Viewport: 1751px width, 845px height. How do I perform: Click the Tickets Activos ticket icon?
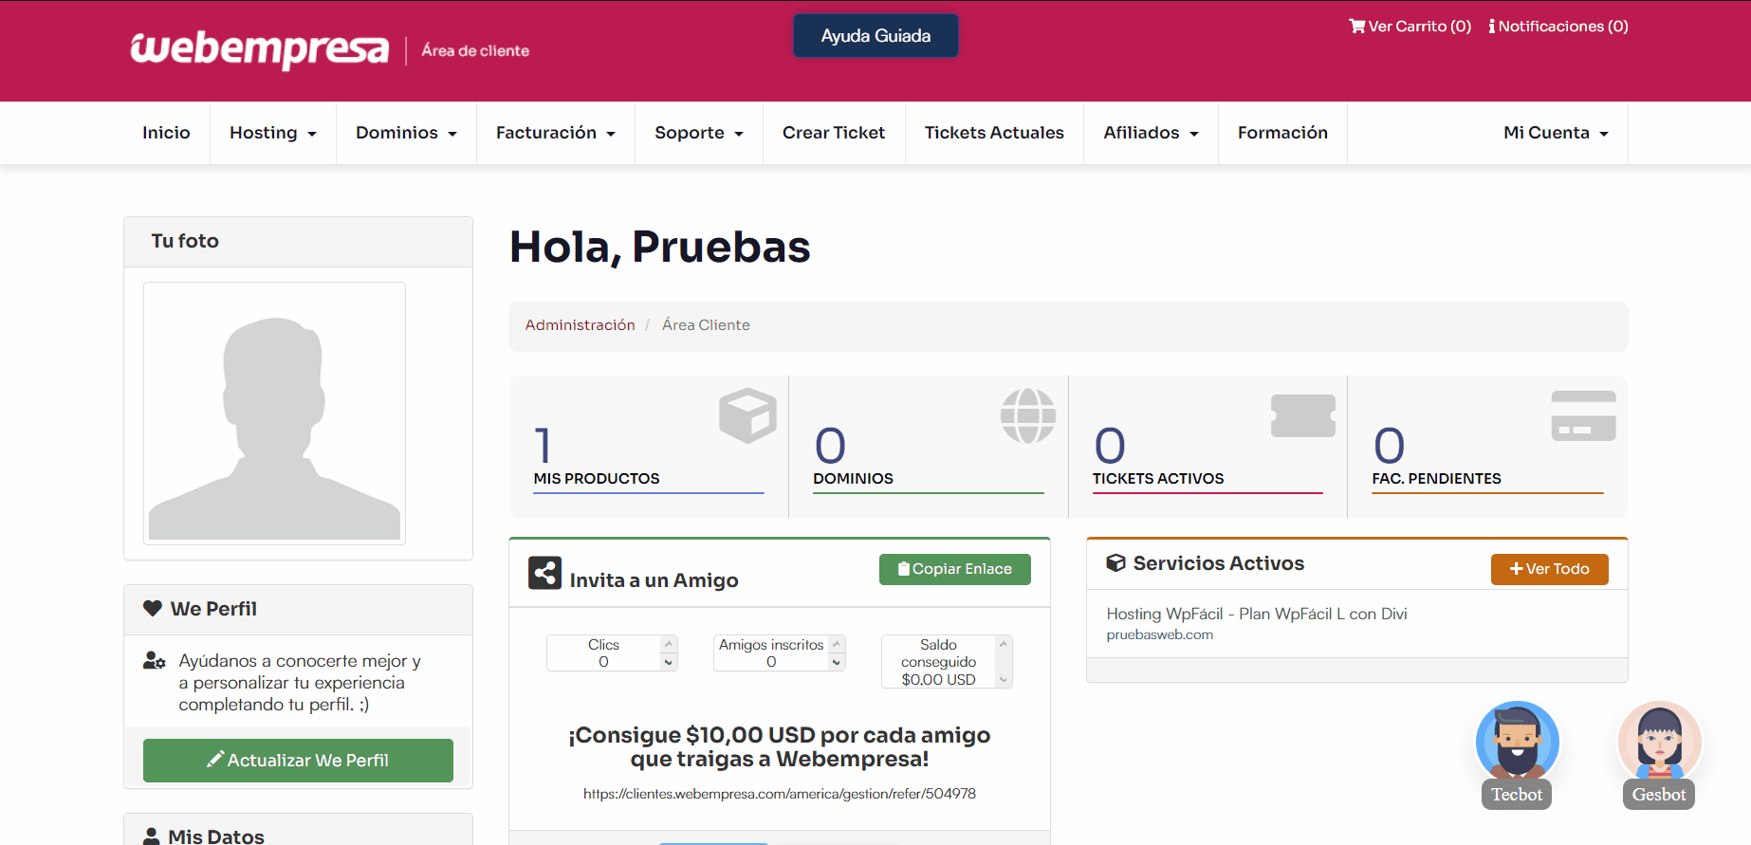[1302, 415]
